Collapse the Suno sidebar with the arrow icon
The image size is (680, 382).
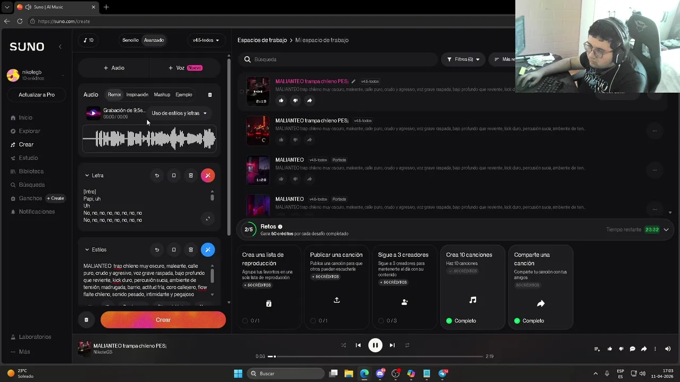(x=60, y=47)
